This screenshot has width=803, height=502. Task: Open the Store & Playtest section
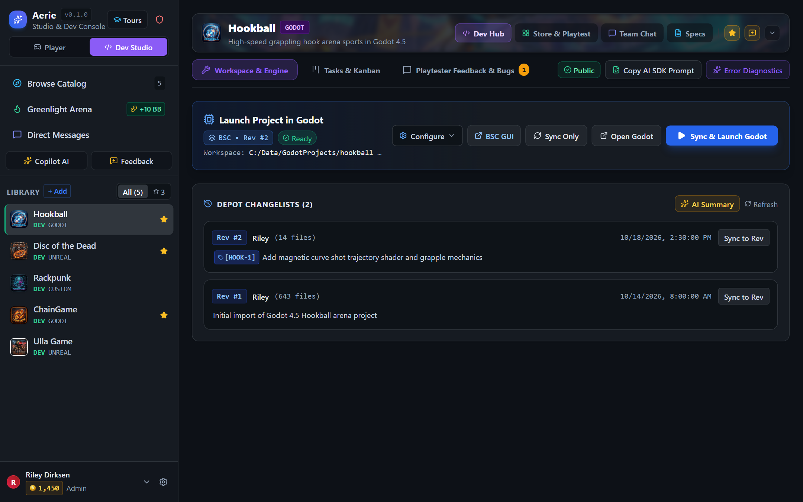(x=556, y=33)
